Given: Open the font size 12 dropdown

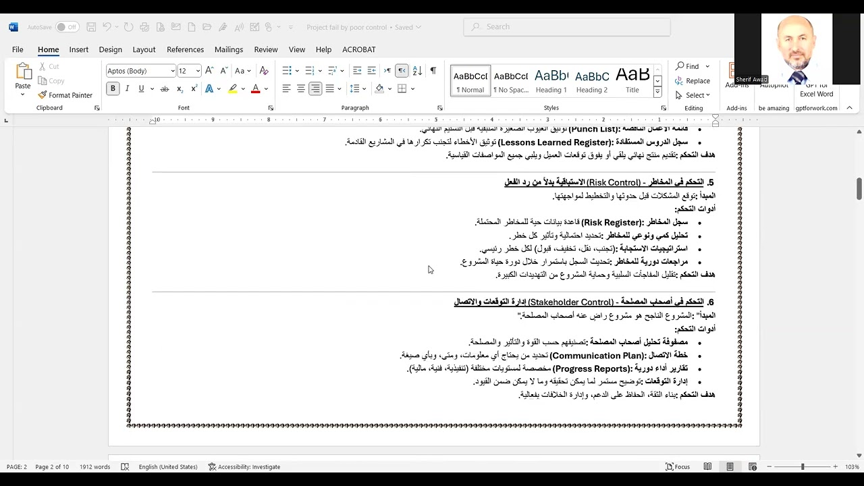Looking at the screenshot, I should click(x=198, y=71).
